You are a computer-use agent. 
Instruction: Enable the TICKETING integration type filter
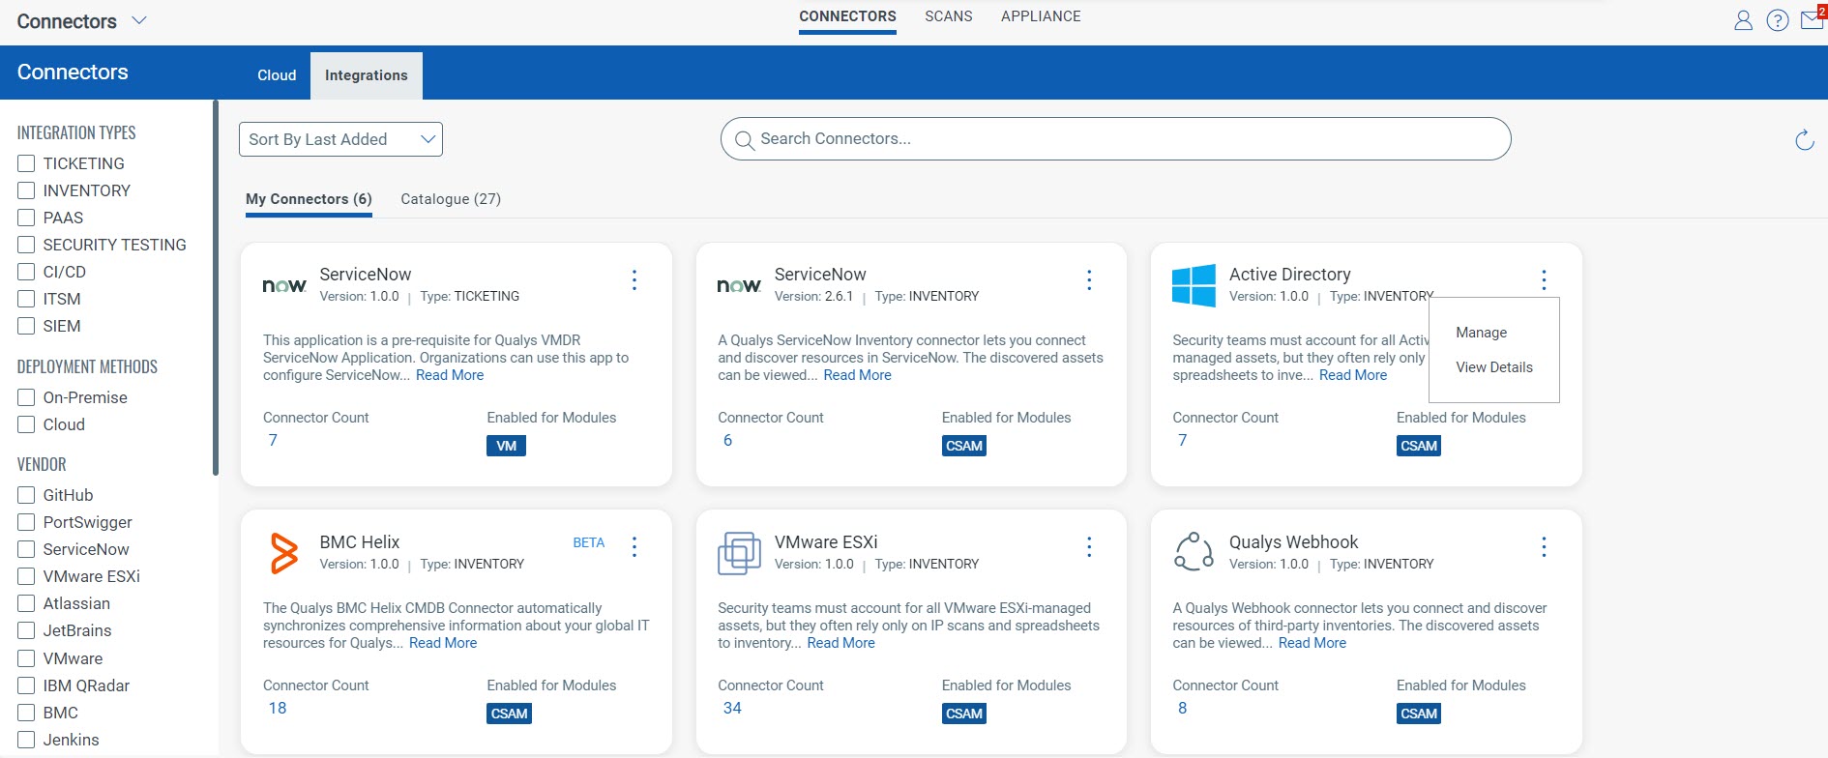[27, 163]
